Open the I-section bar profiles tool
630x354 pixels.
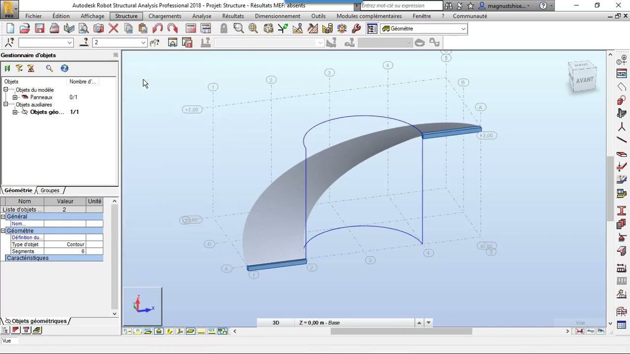622,211
